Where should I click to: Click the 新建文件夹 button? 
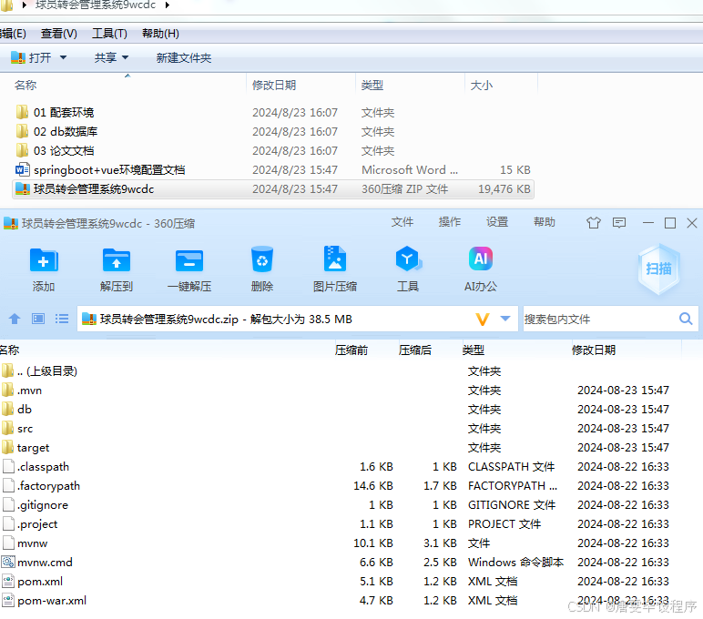pos(184,58)
